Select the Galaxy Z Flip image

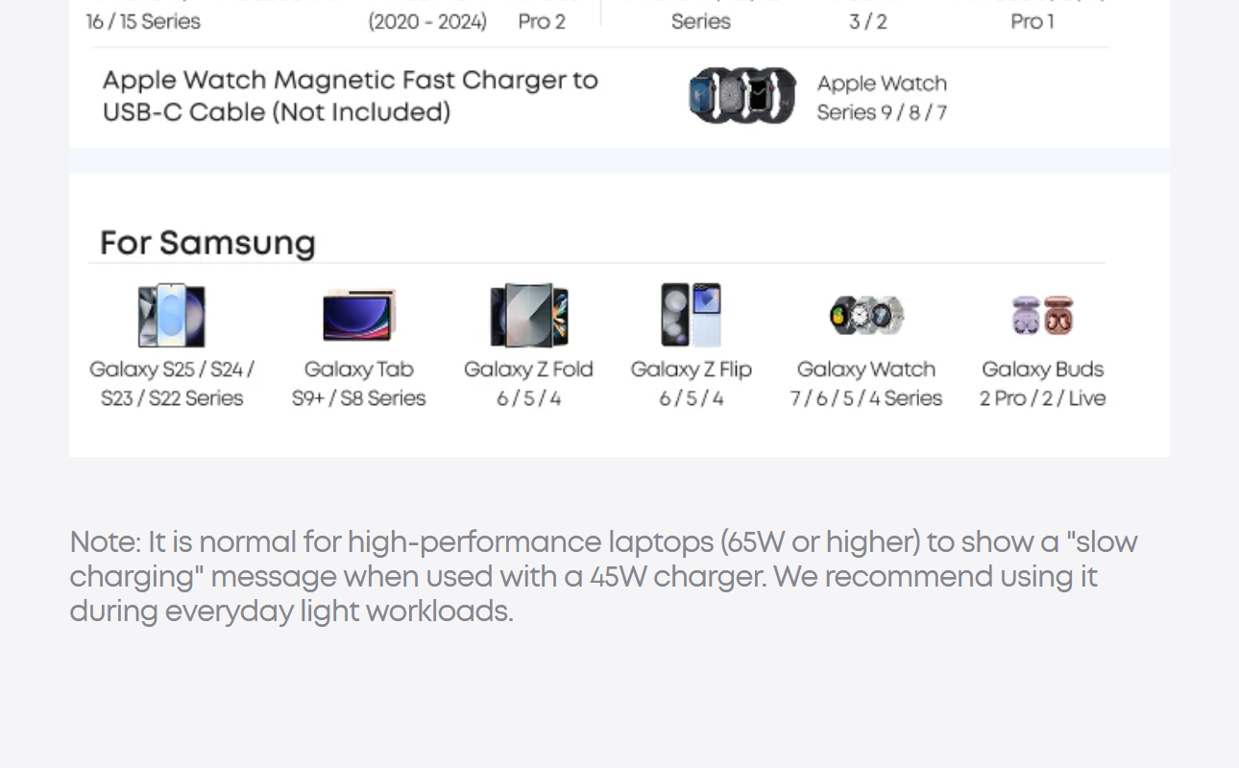[x=691, y=315]
